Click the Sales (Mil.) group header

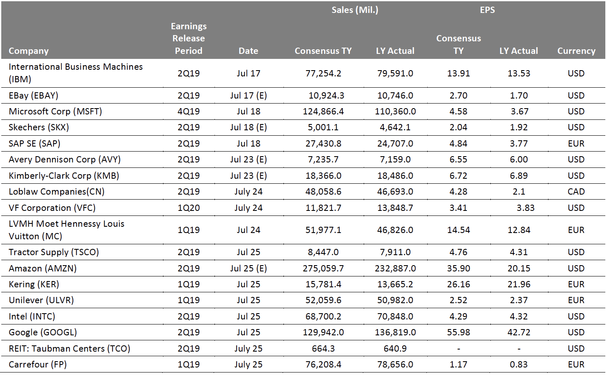coord(355,10)
